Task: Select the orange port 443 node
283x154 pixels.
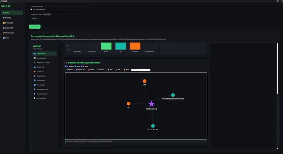Action: [145, 81]
